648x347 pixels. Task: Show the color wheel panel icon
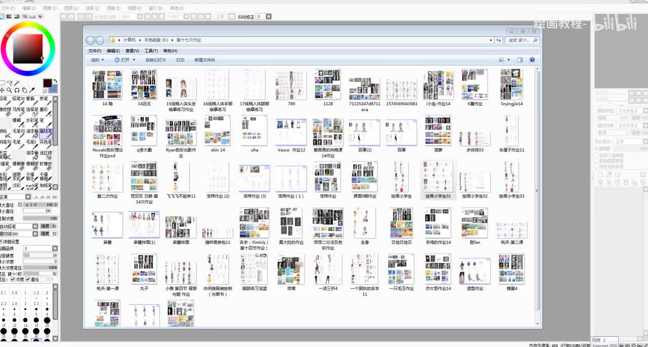[x=2, y=16]
